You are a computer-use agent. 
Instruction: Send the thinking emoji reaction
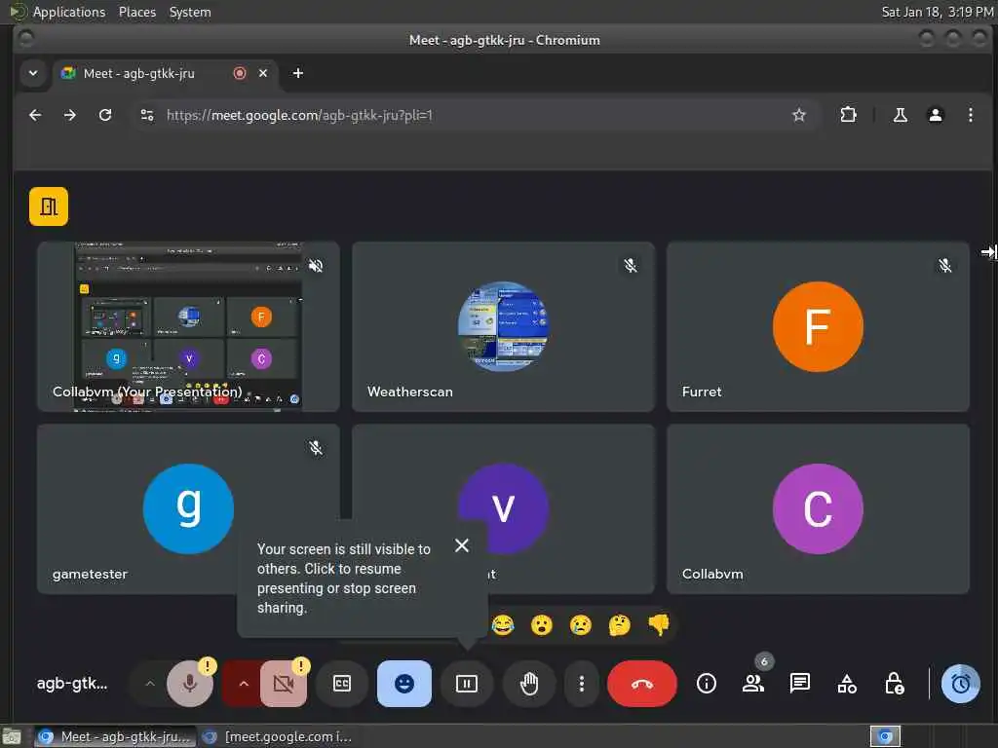coord(619,625)
